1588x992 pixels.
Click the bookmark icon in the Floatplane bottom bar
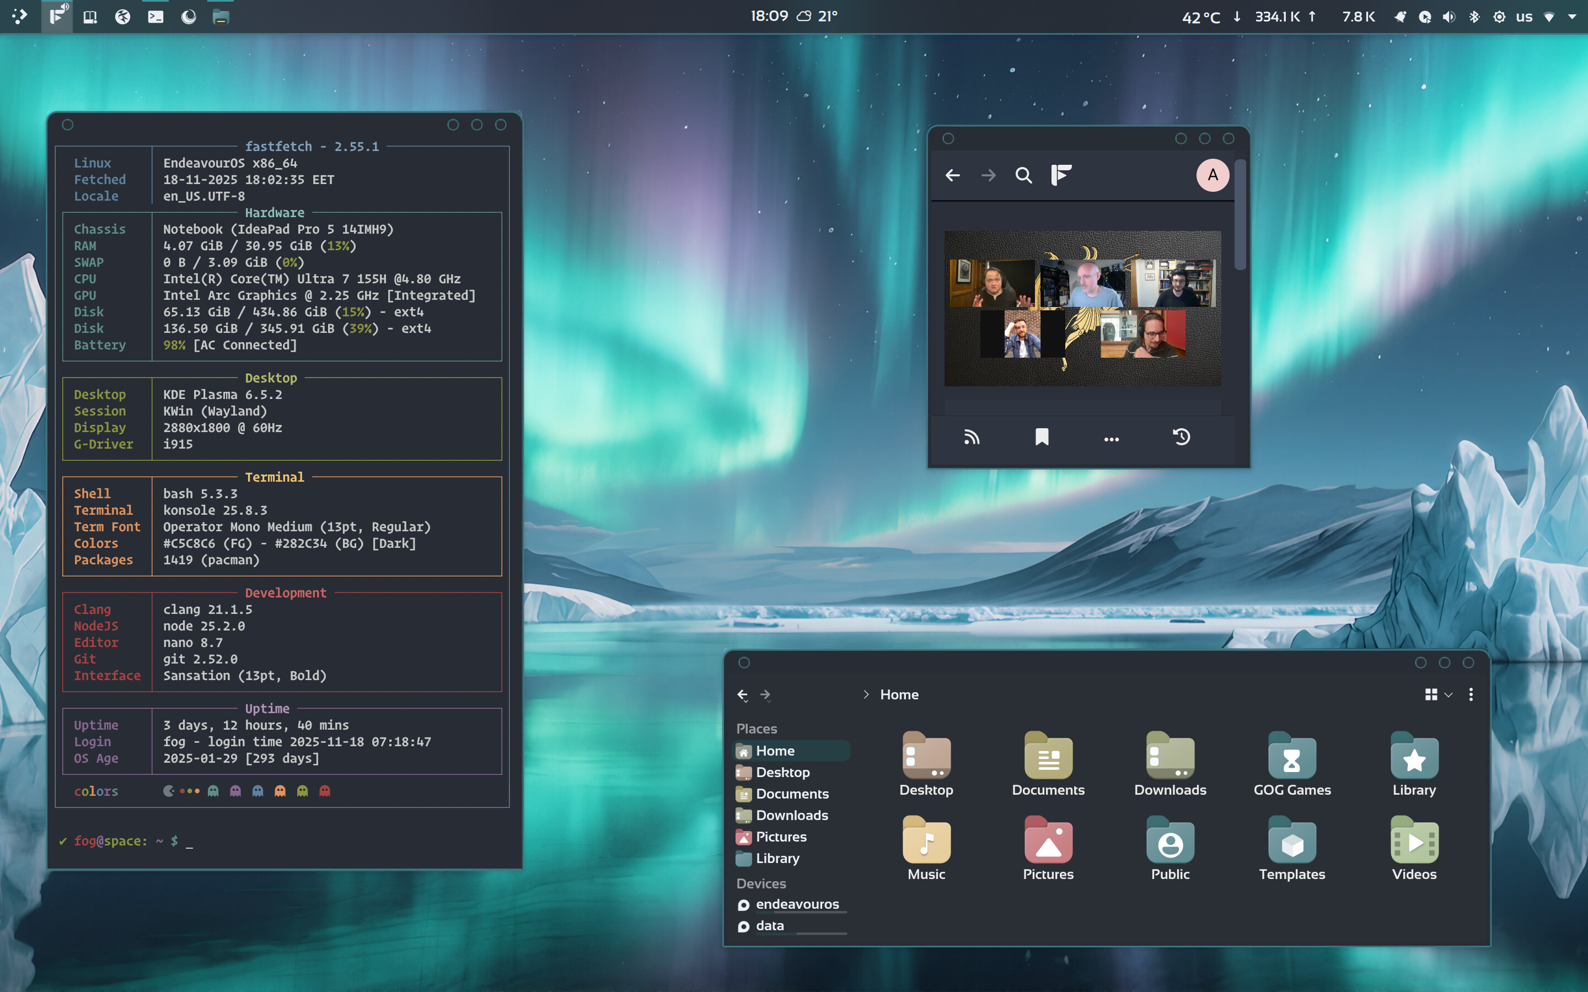(1042, 438)
